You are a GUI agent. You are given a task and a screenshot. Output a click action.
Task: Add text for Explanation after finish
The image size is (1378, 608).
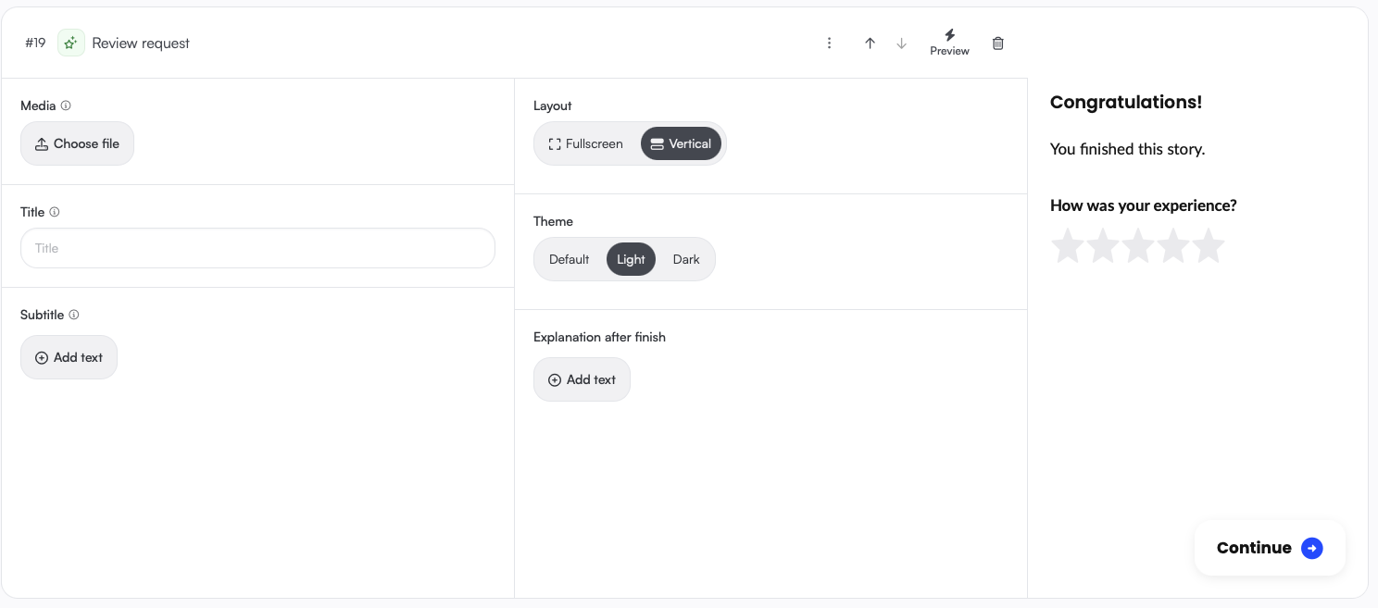point(582,379)
